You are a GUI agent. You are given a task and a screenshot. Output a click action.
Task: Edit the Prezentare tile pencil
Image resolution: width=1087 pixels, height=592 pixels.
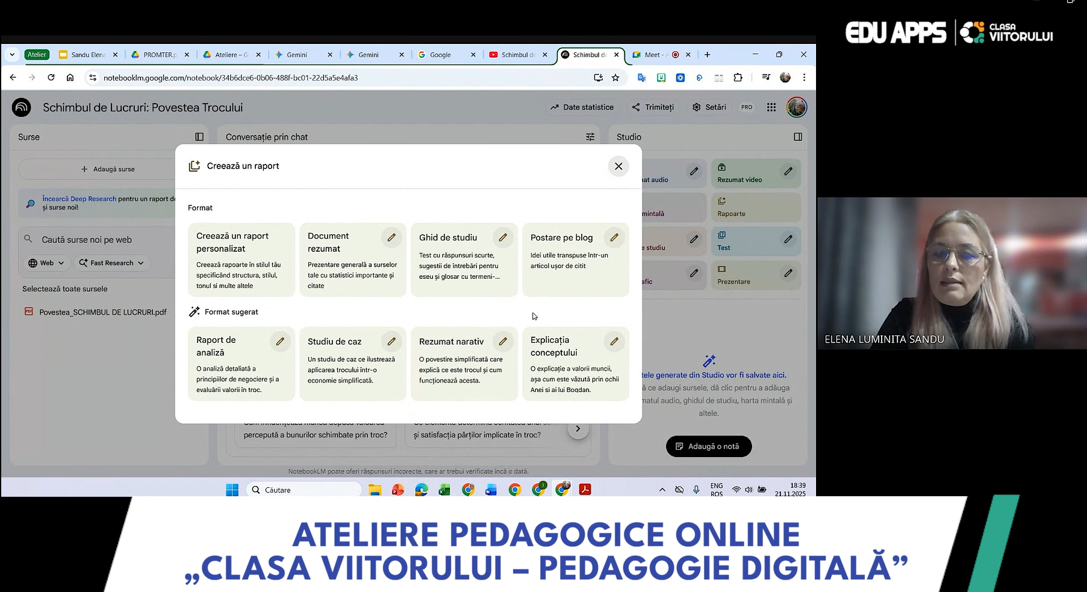pyautogui.click(x=788, y=273)
